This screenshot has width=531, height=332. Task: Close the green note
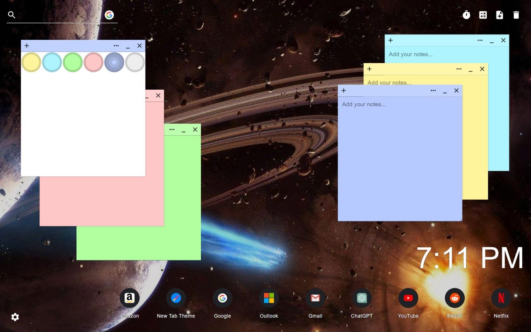click(x=195, y=129)
